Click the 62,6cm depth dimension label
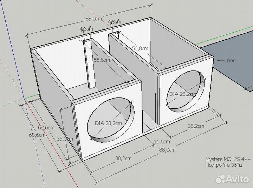This screenshot has height=188, width=253. [x=46, y=128]
